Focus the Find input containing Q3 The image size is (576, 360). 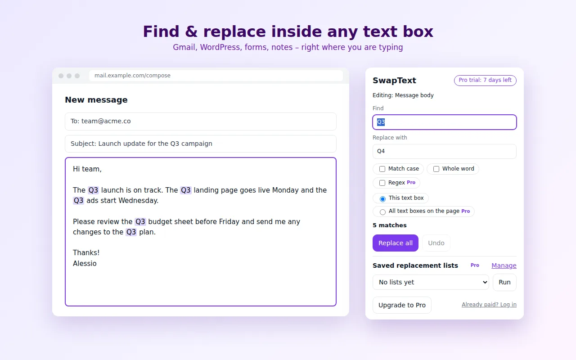coord(445,122)
